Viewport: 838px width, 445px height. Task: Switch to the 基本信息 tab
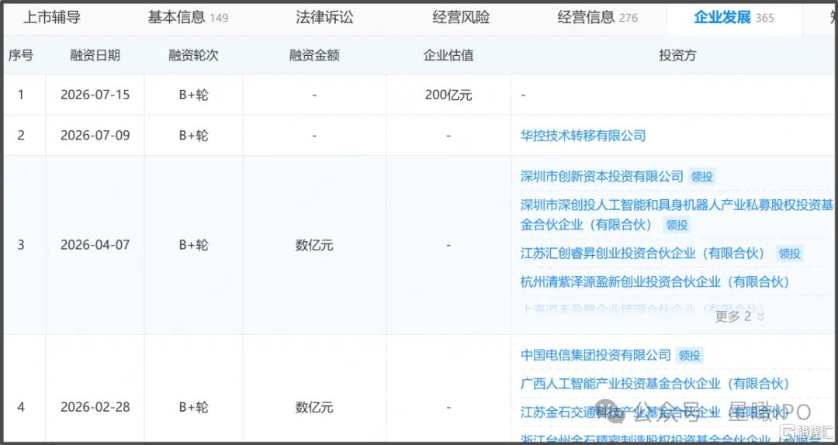pyautogui.click(x=188, y=18)
